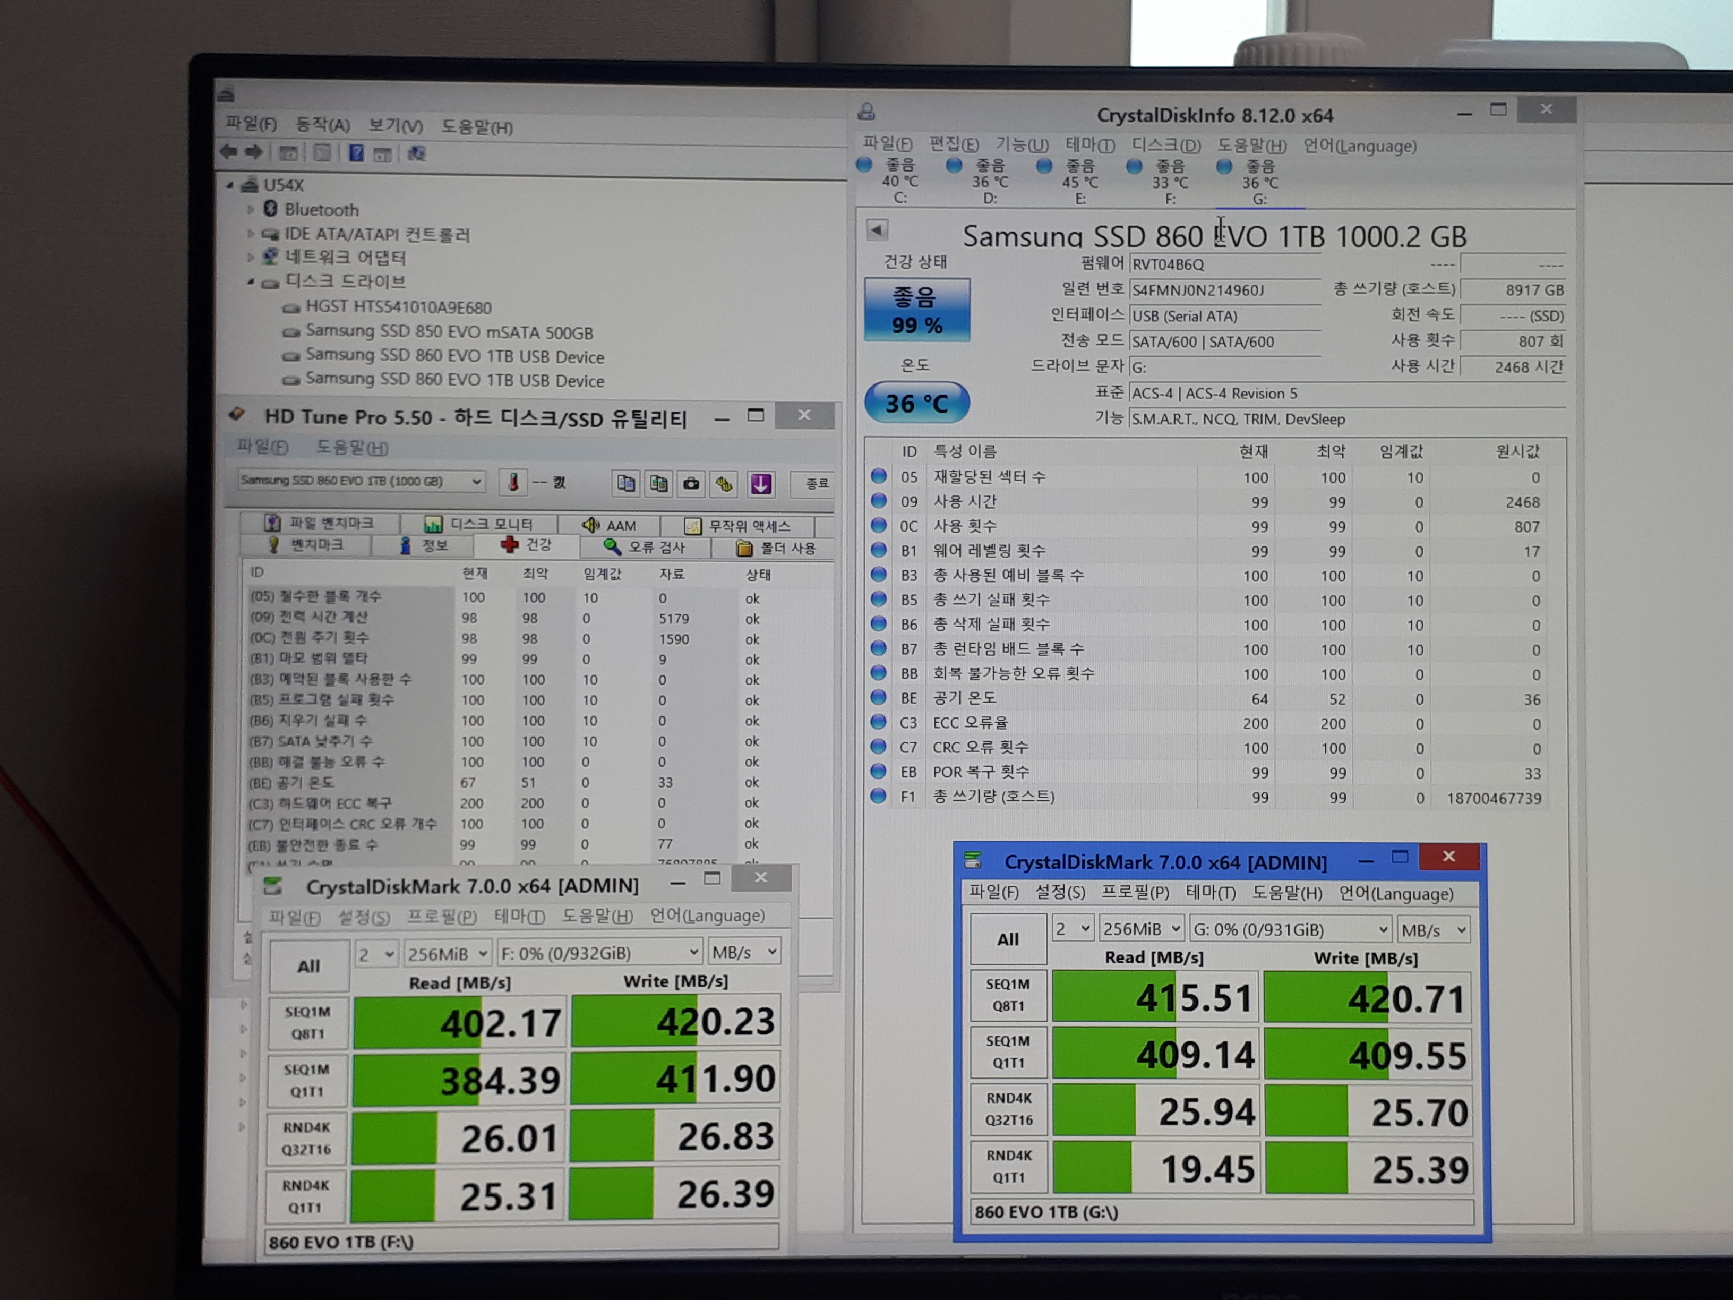
Task: Click the forward arrow in Device Manager toolbar
Action: [x=253, y=152]
